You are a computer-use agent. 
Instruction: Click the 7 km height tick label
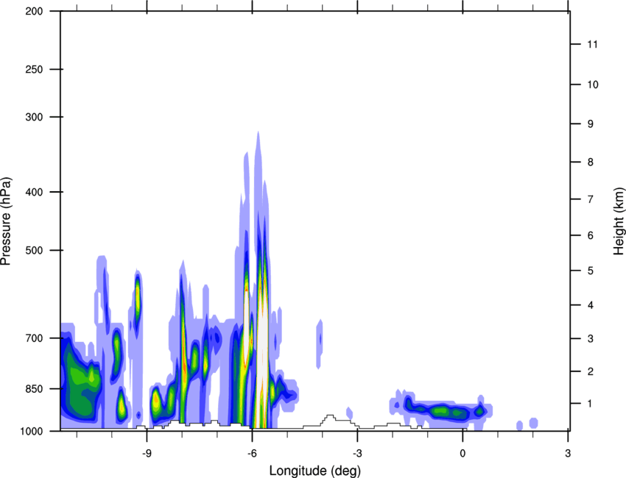(x=591, y=199)
